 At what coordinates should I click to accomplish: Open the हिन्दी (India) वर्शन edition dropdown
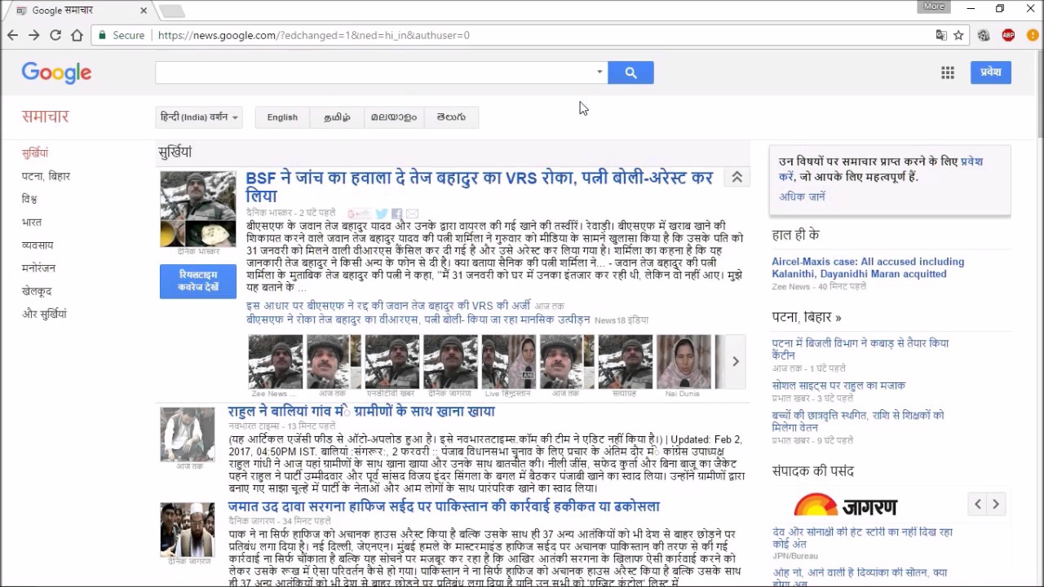[x=199, y=117]
